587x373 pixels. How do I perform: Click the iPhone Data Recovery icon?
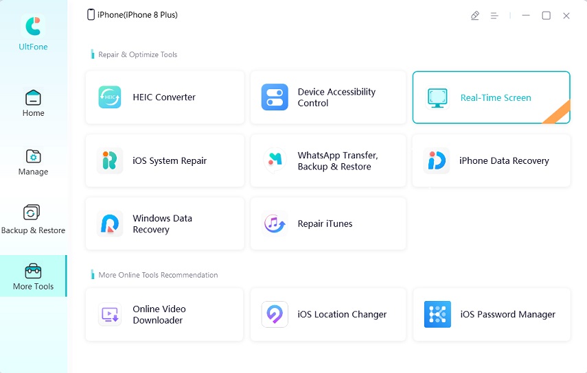coord(437,160)
